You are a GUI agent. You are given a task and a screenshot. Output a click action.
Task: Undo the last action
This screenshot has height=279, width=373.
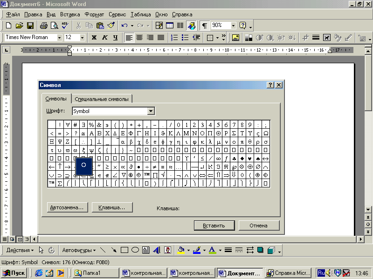coord(124,26)
